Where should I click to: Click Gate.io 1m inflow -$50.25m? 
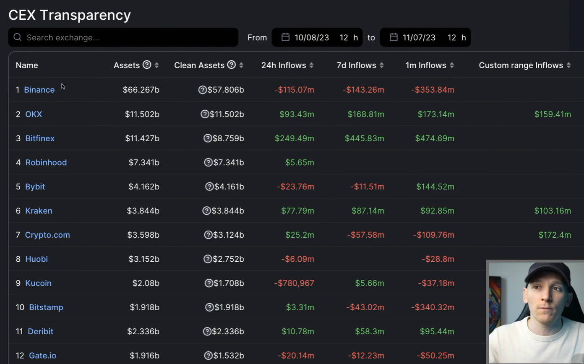pos(435,355)
